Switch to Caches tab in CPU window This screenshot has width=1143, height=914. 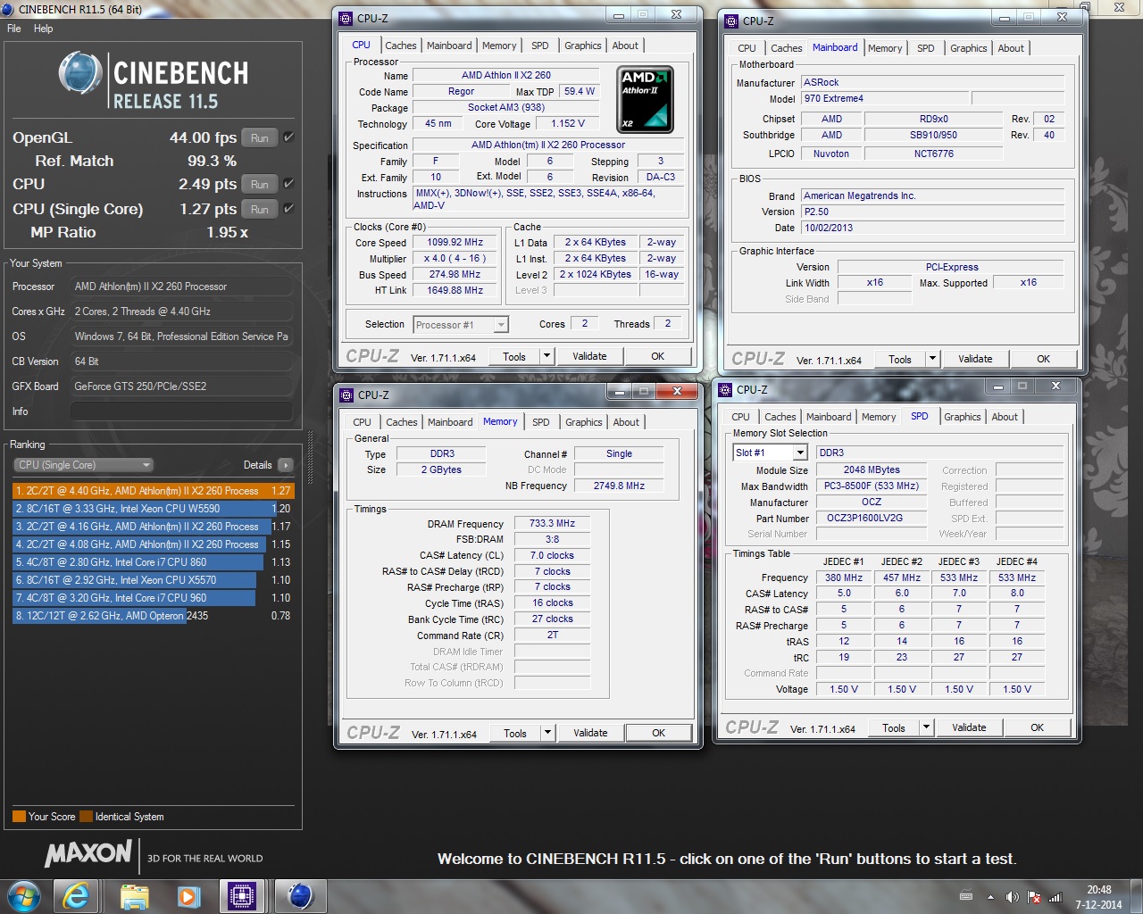[401, 46]
